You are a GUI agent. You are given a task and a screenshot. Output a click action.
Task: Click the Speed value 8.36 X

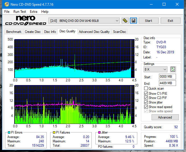tap(174, 145)
